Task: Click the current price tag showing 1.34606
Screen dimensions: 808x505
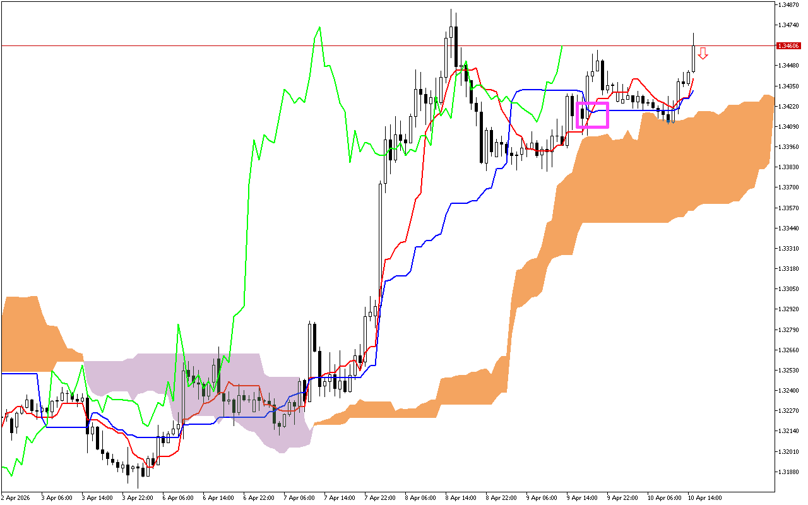Action: (x=788, y=45)
